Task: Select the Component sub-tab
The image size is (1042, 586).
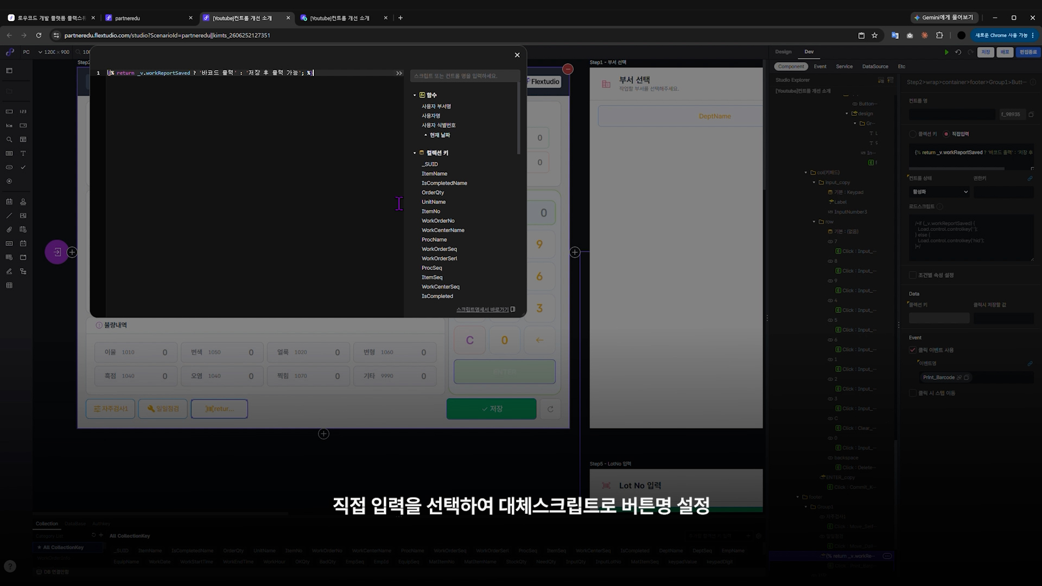Action: [x=791, y=66]
